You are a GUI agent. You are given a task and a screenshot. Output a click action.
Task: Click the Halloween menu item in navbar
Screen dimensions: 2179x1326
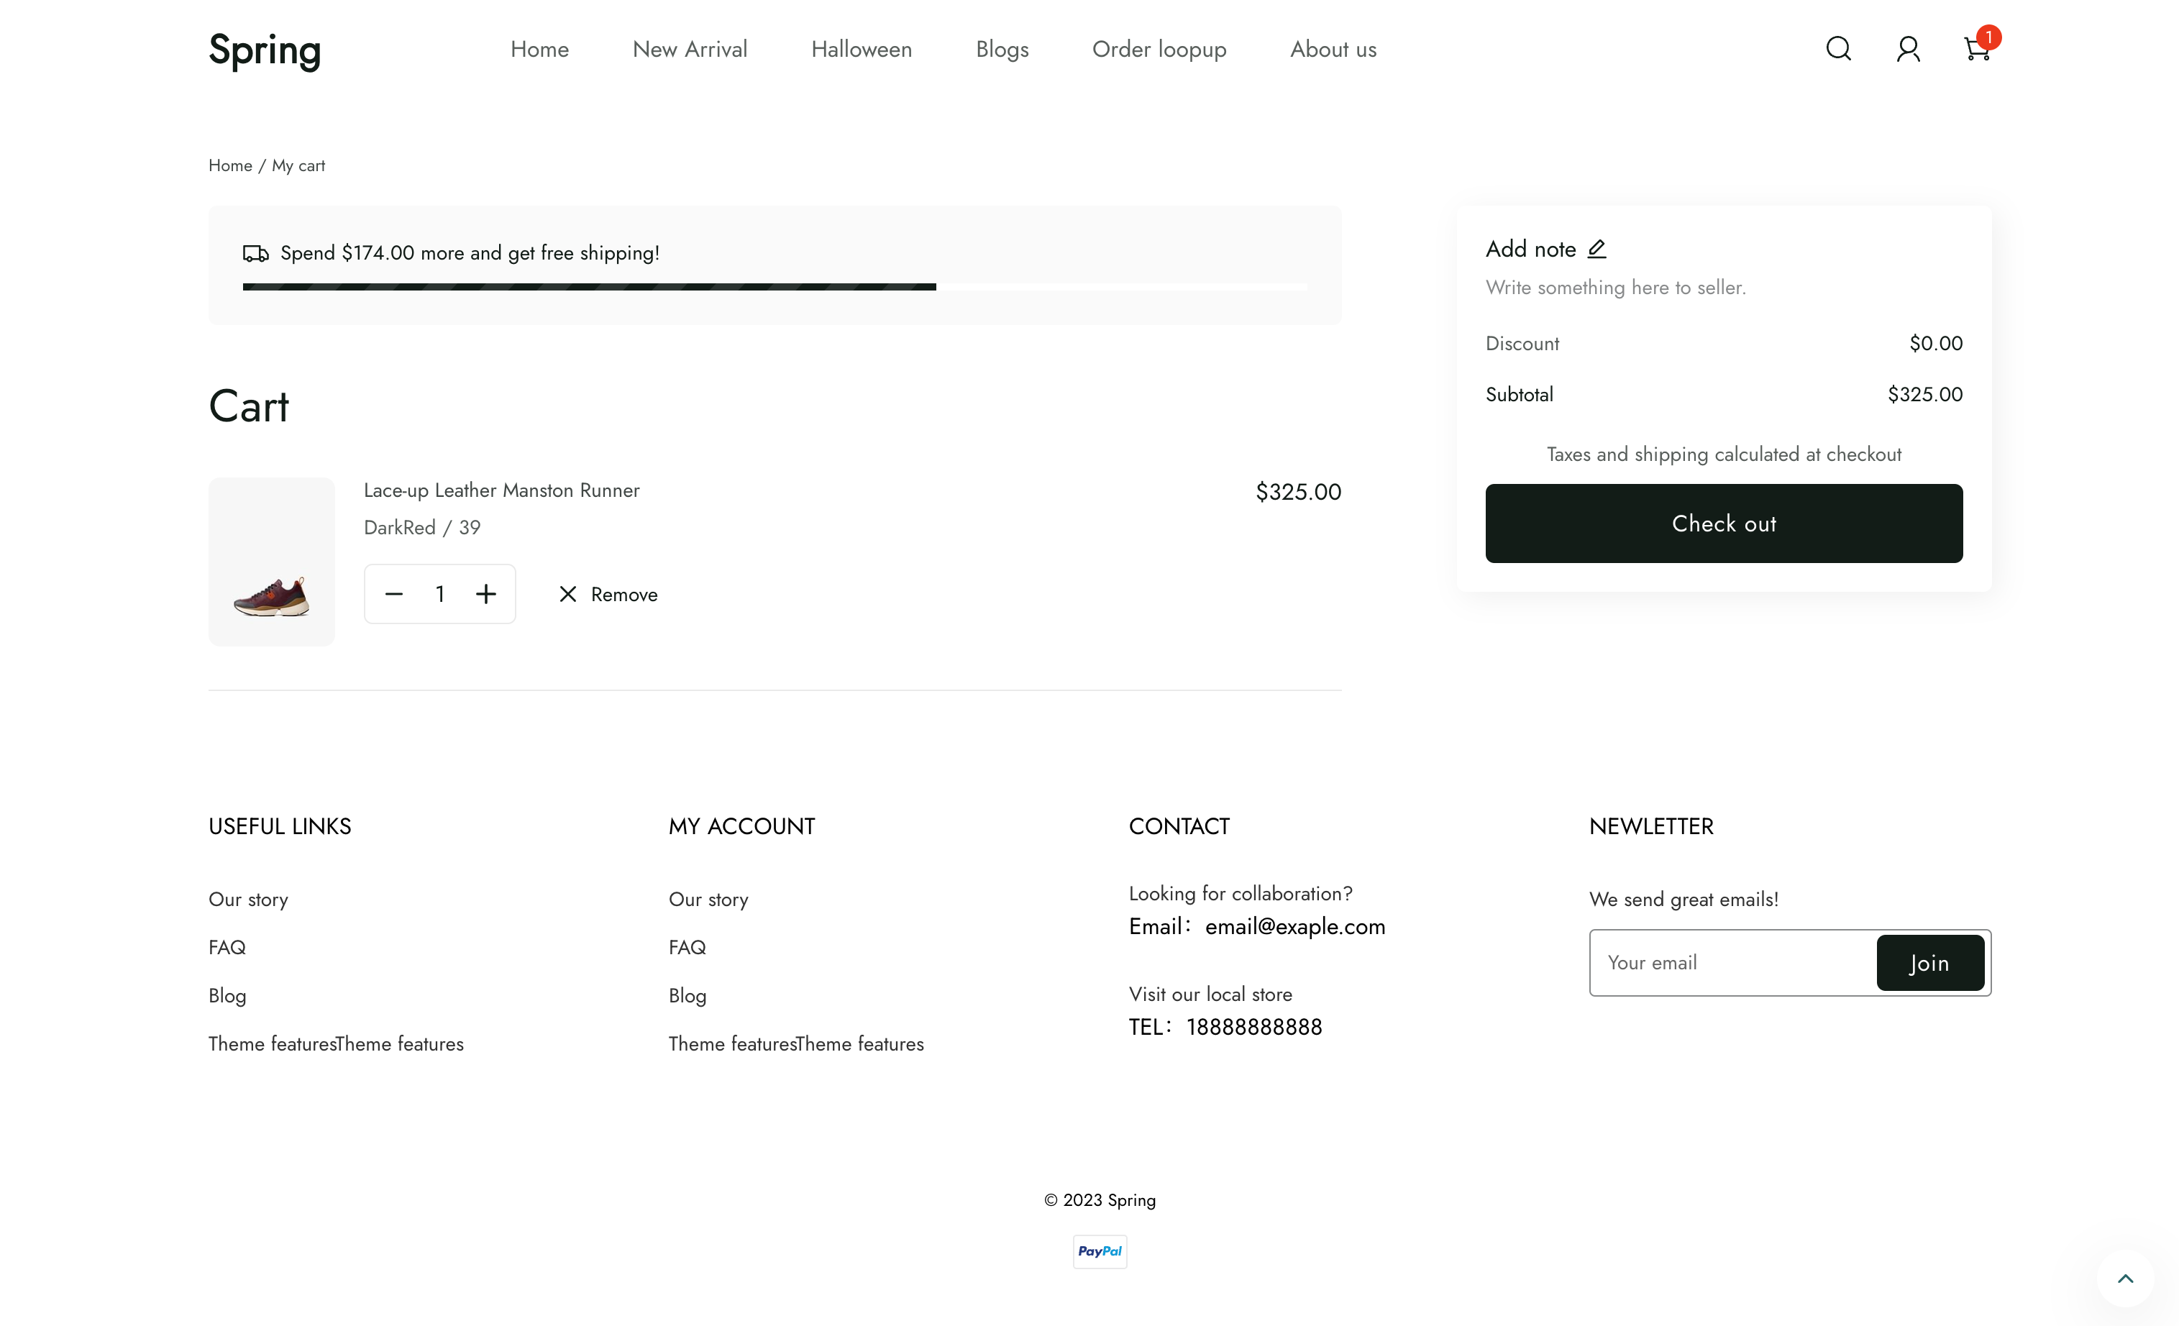[861, 50]
